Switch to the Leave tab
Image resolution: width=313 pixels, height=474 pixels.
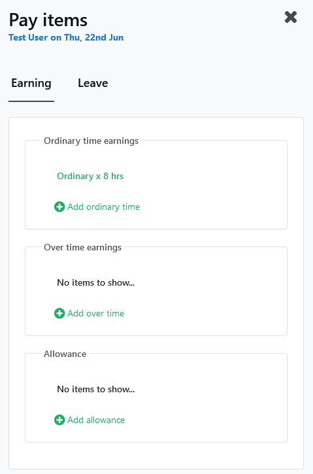93,83
